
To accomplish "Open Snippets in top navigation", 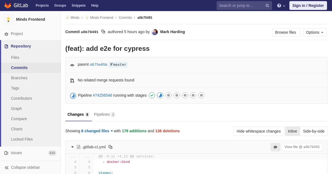I will pos(79,6).
